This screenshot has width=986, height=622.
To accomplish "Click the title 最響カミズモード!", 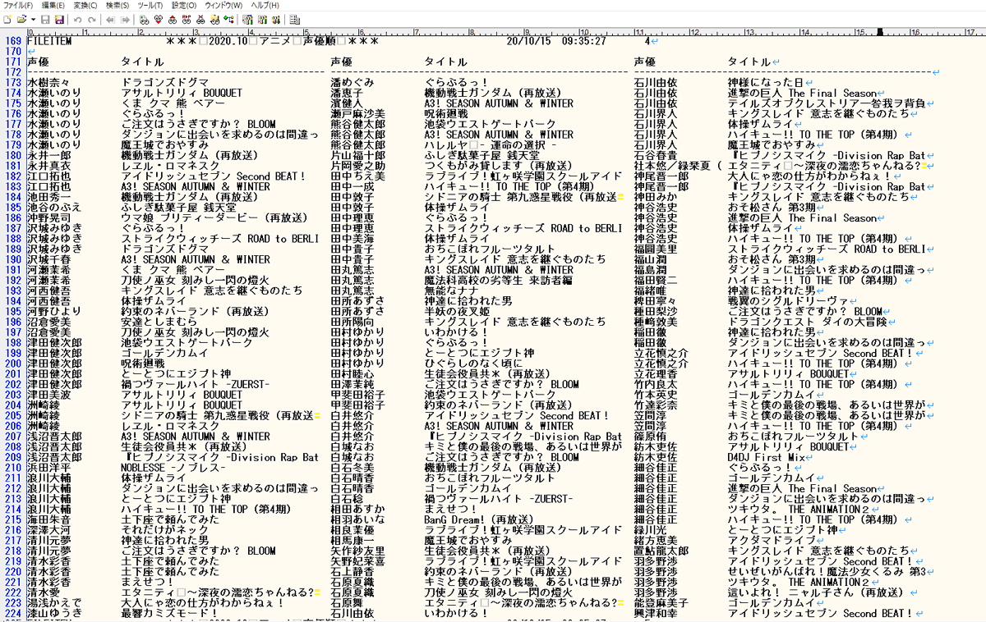I will click(169, 612).
